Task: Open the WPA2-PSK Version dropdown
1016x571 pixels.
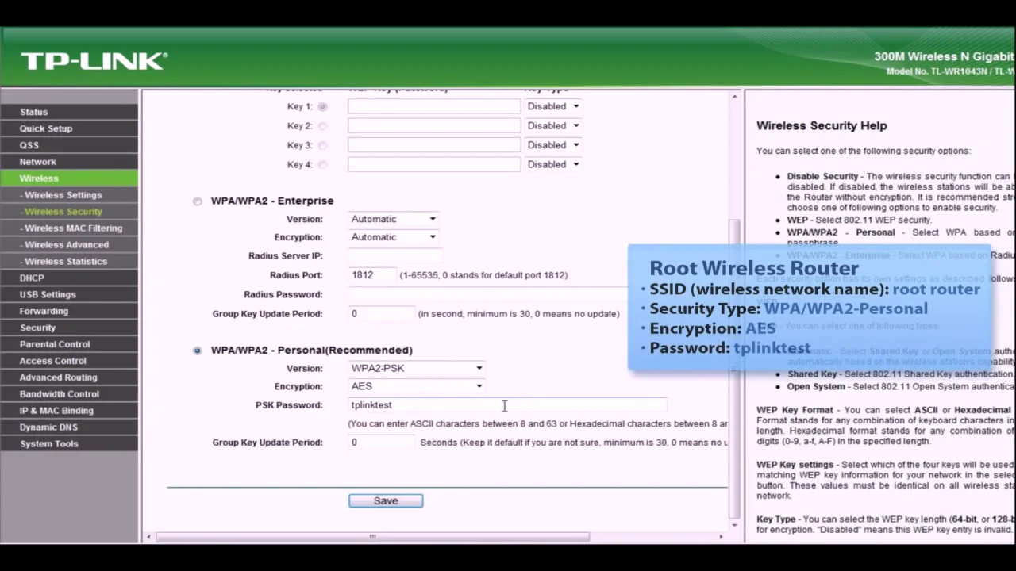Action: pos(417,368)
